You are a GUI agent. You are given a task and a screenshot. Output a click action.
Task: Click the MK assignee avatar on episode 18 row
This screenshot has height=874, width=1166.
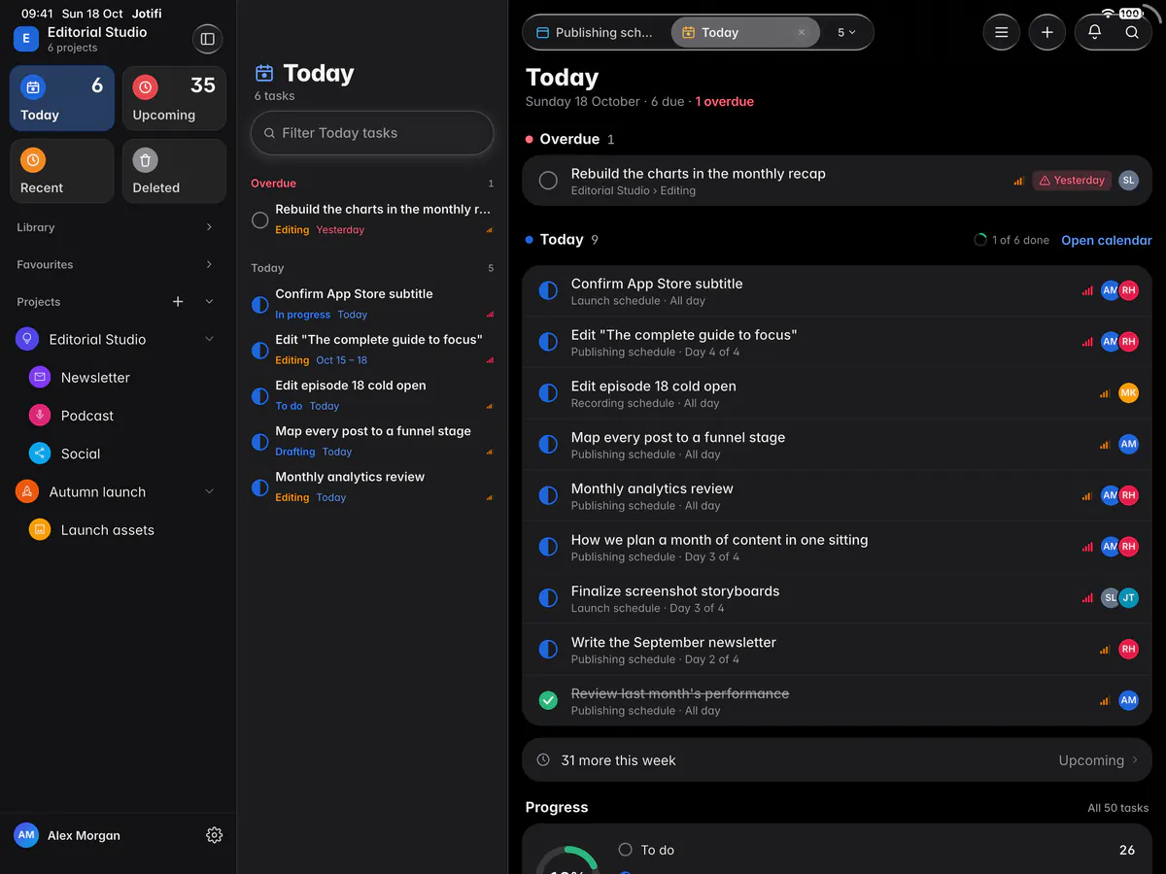pyautogui.click(x=1128, y=393)
